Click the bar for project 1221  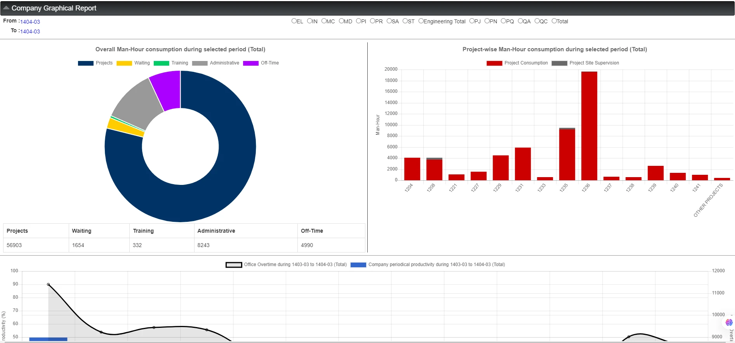point(456,177)
